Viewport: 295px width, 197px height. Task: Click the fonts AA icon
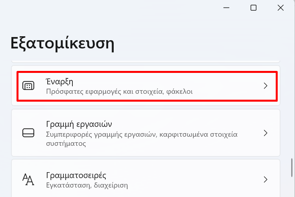pos(29,180)
